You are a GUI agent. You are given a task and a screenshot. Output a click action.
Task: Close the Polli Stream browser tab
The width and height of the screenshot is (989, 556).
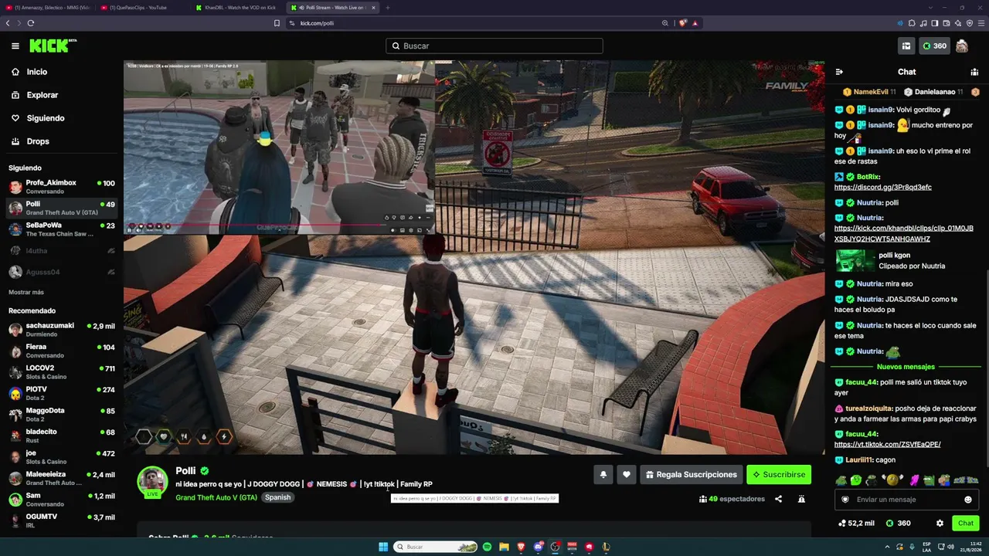[x=373, y=8]
